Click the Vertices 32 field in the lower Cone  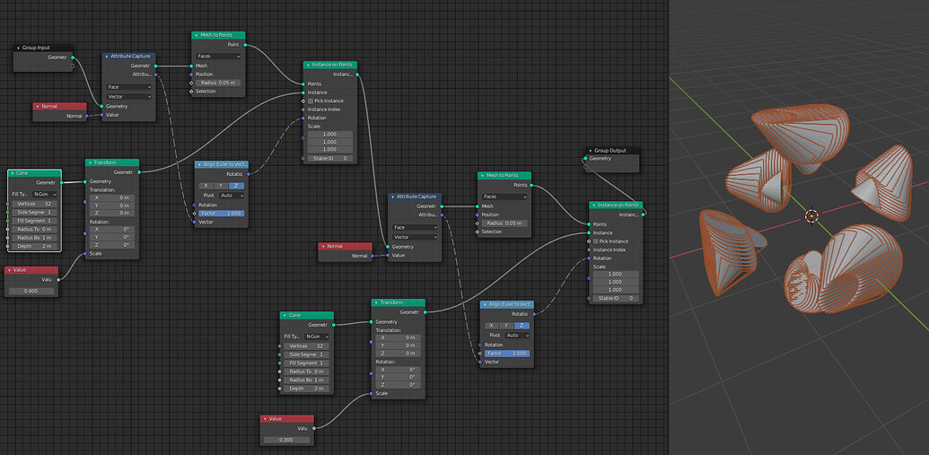pos(307,346)
